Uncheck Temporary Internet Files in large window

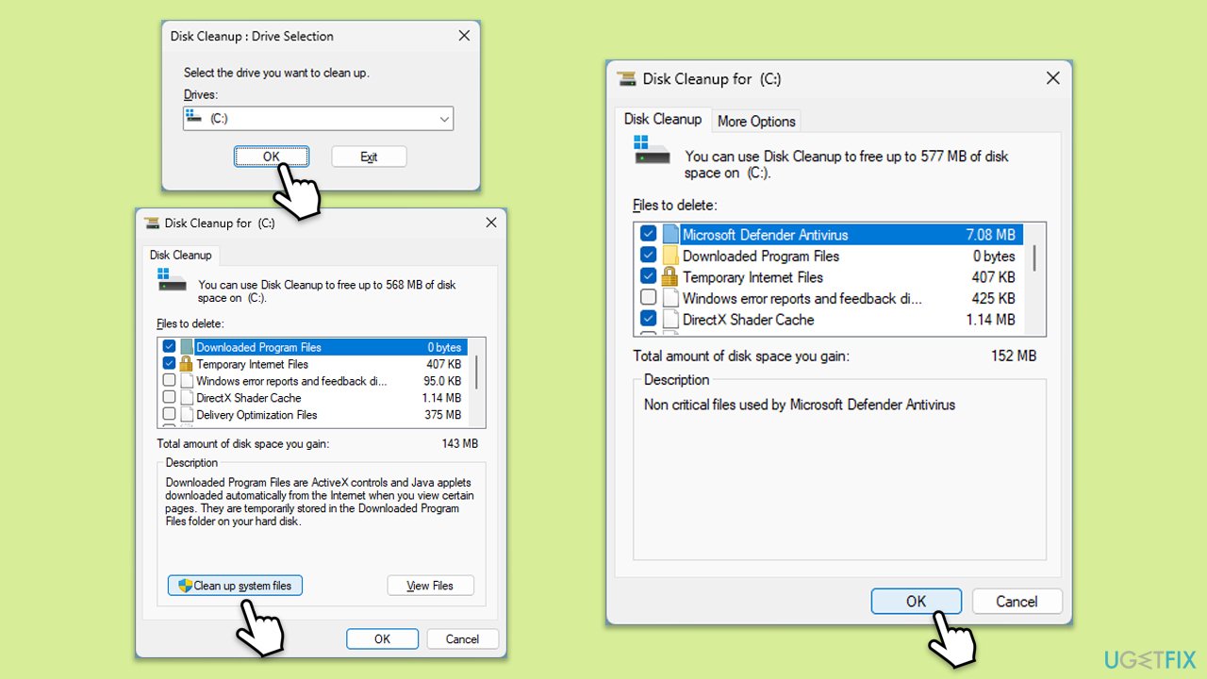click(x=648, y=276)
